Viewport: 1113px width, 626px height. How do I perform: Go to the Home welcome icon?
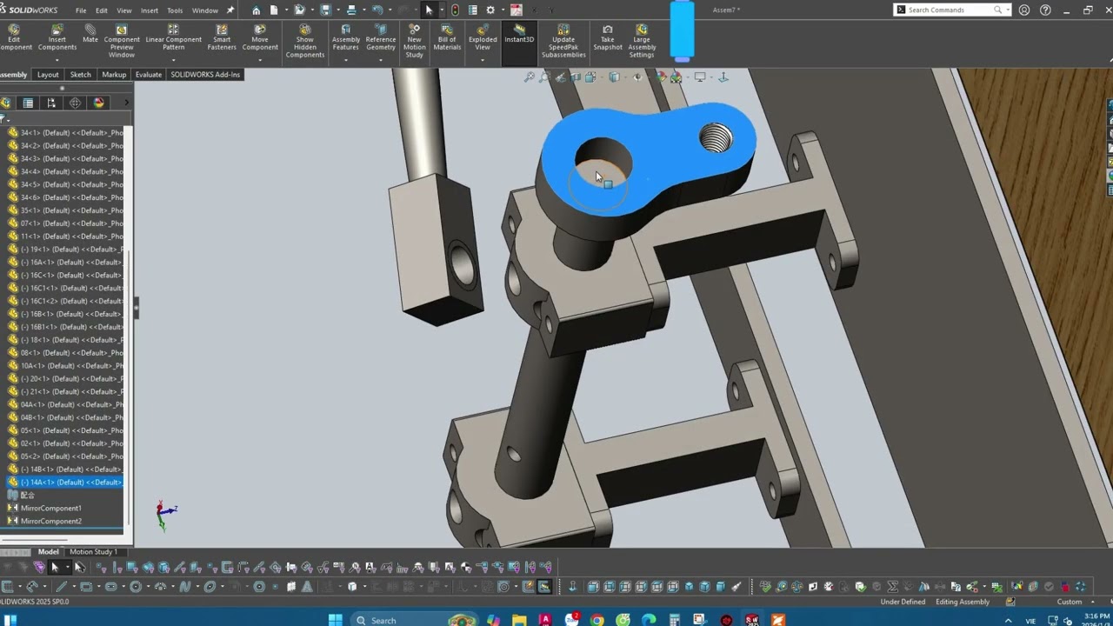coord(256,10)
